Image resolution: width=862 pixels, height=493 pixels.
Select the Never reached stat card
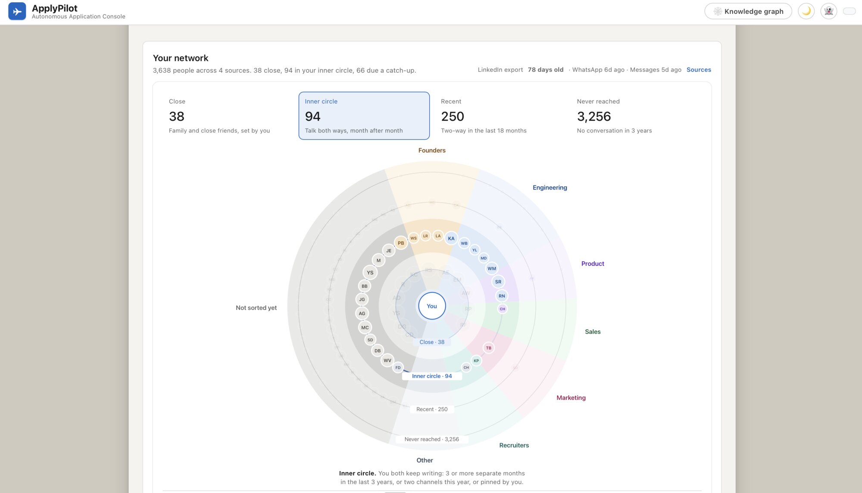pyautogui.click(x=636, y=116)
